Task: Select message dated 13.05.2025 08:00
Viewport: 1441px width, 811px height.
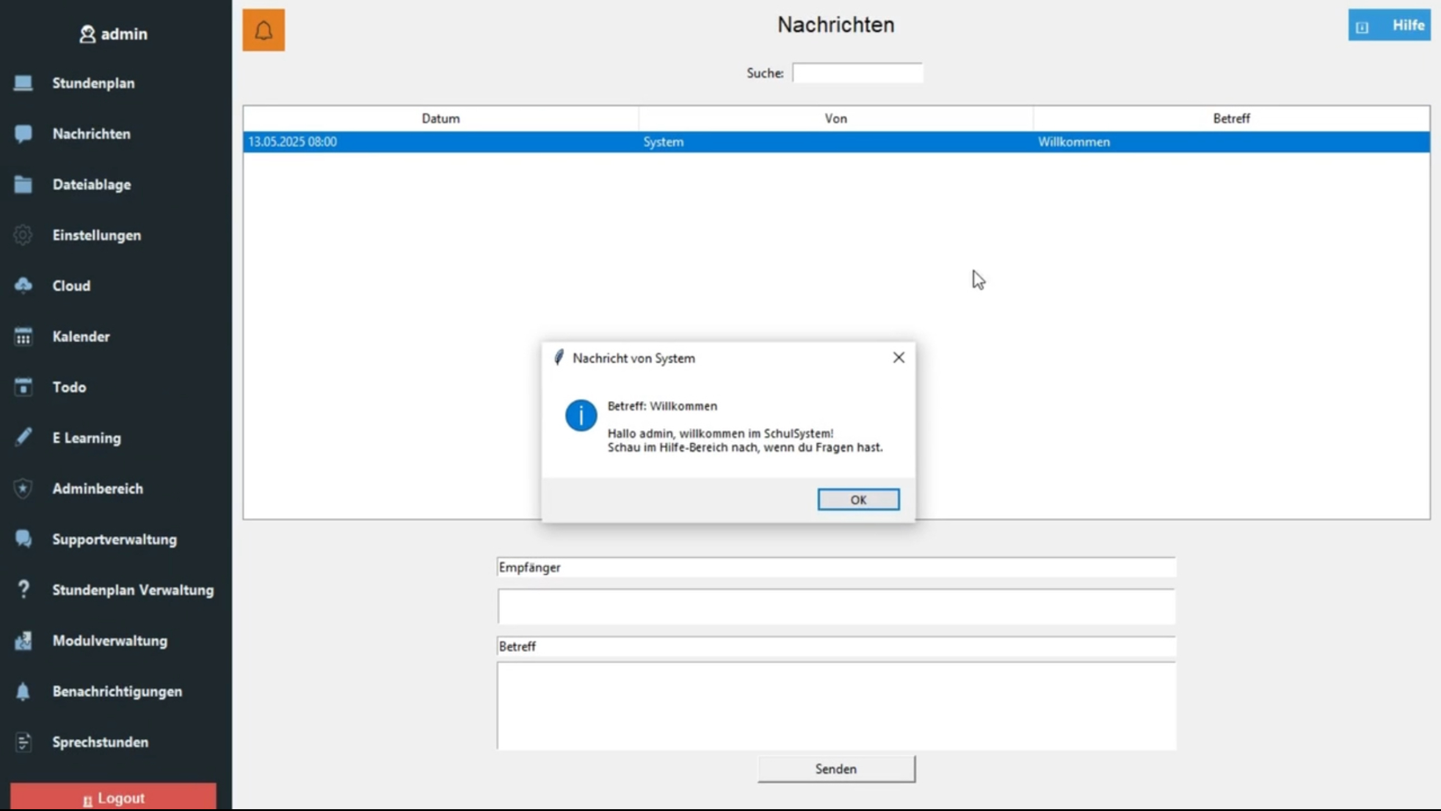Action: [x=836, y=142]
